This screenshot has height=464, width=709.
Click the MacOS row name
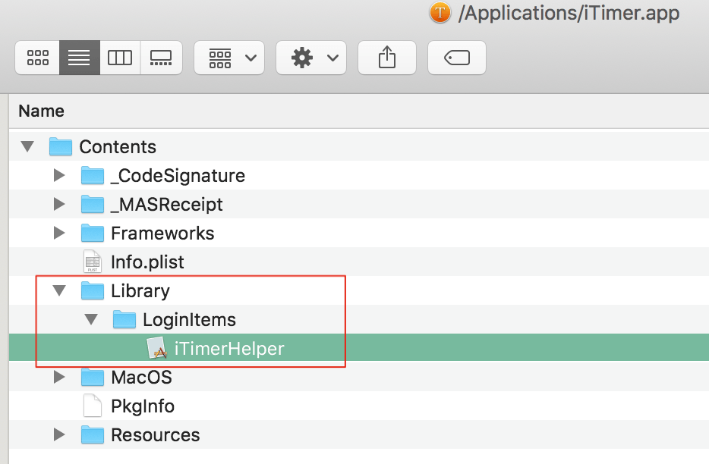pos(141,378)
